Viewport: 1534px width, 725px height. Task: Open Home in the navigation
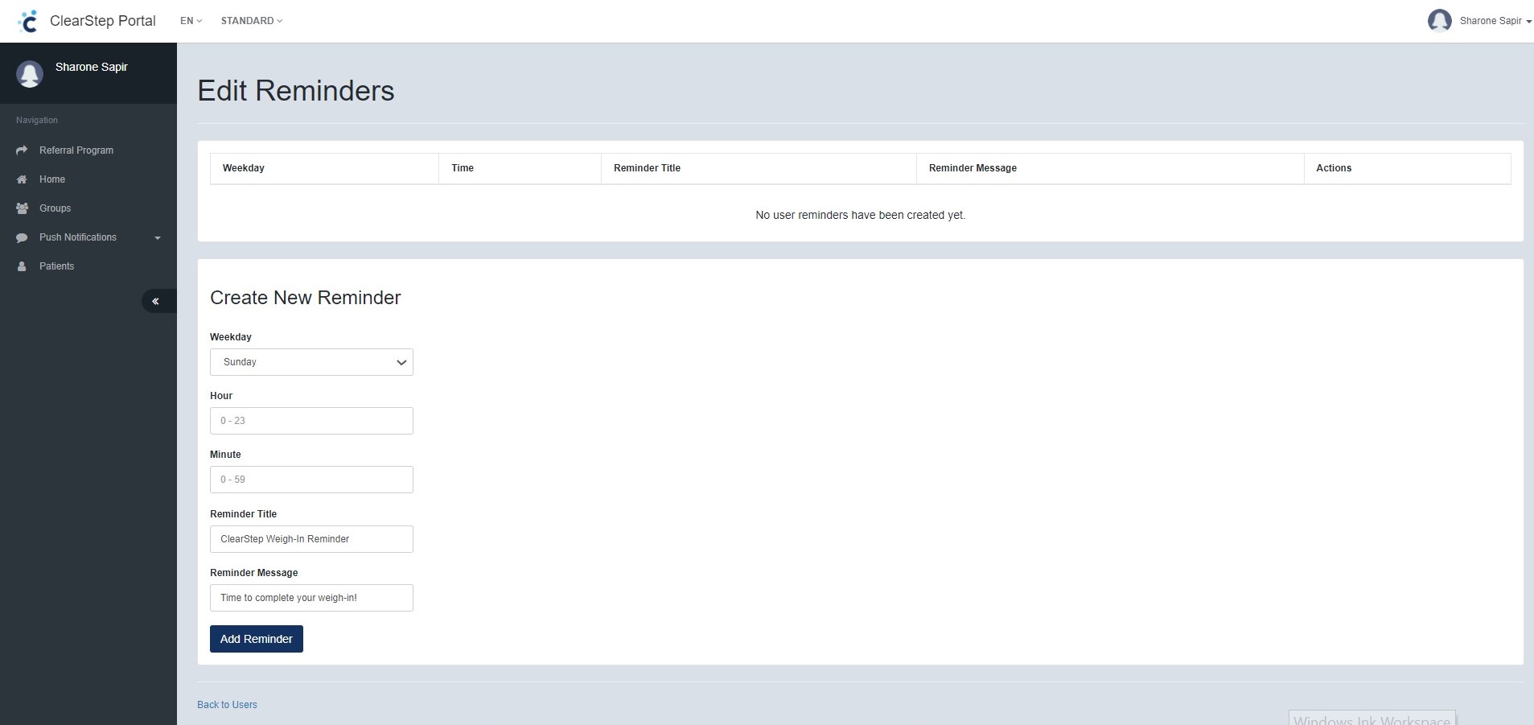click(52, 179)
